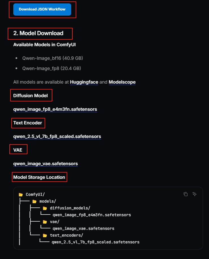Click the 'Available Models in ComfyUI' subheading

pyautogui.click(x=44, y=45)
